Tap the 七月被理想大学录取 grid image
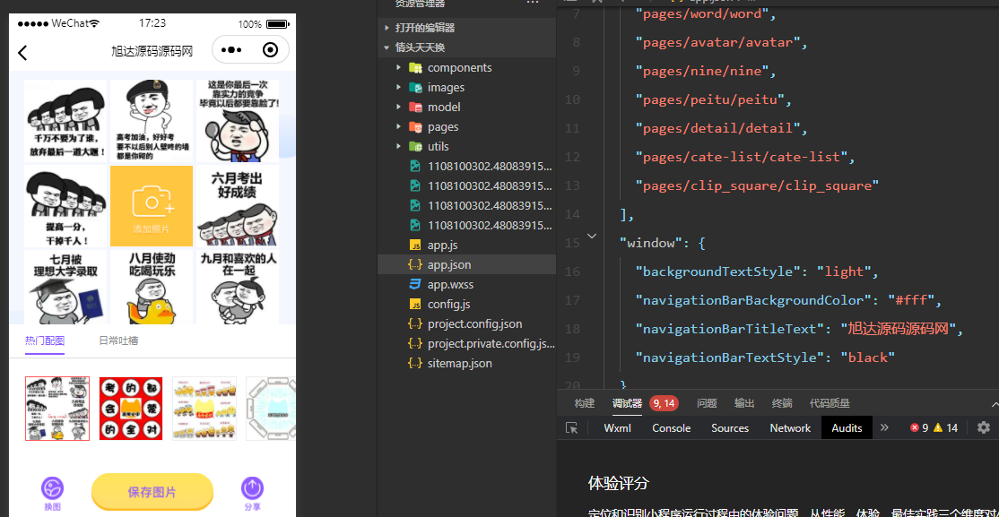This screenshot has height=517, width=999. 65,287
